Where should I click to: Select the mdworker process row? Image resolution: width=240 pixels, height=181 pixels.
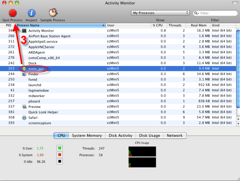pos(118,96)
